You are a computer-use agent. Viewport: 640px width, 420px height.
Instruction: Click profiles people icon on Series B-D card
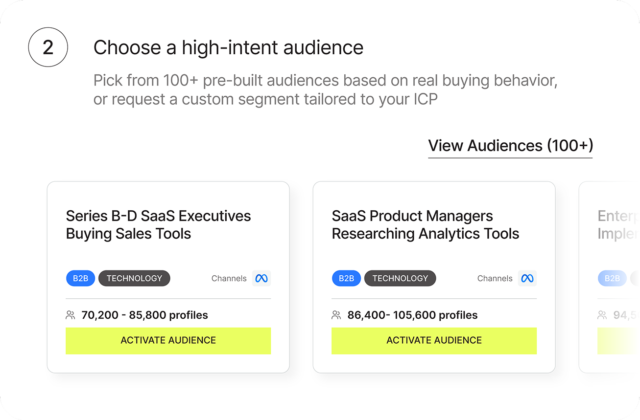tap(71, 315)
